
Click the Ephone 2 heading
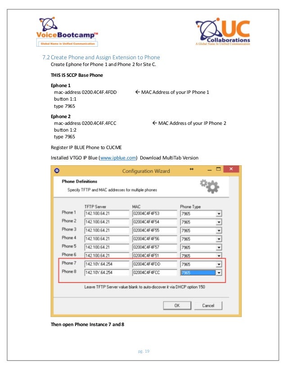point(60,116)
